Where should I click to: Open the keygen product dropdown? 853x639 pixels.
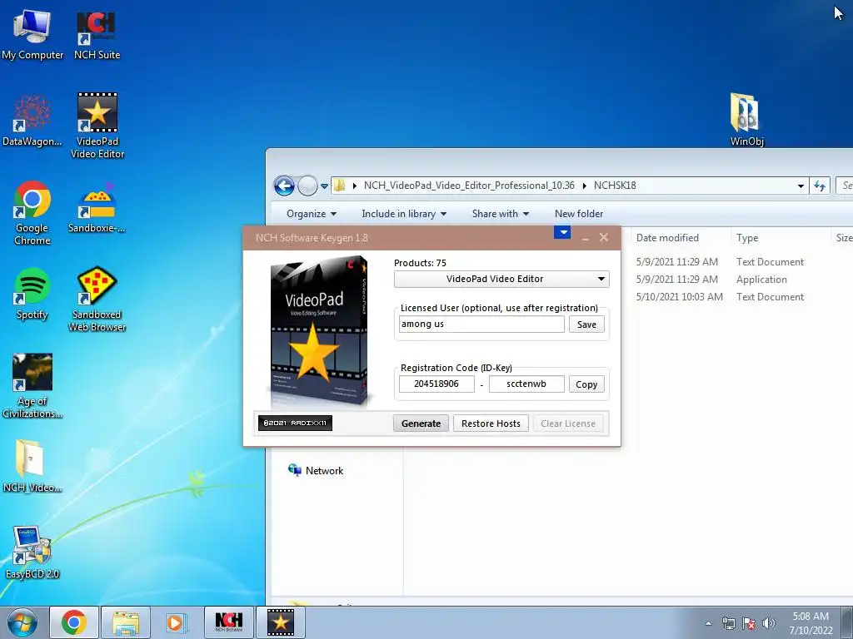click(501, 279)
